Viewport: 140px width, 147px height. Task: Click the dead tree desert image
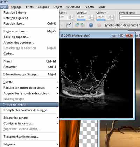[x=120, y=134]
